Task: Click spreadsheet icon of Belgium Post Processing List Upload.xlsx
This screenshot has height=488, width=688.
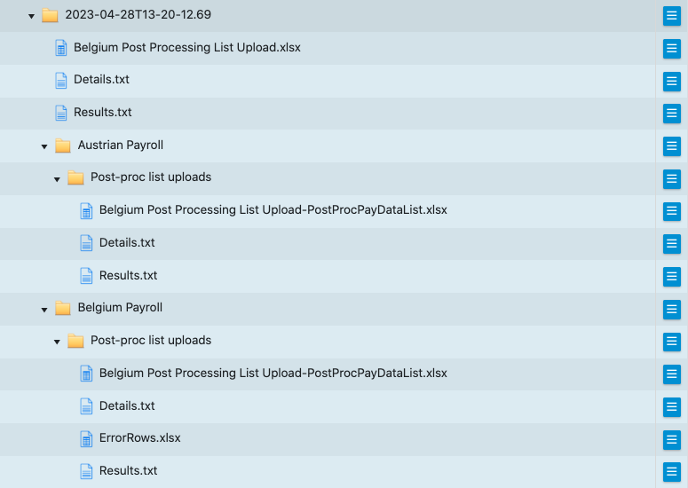Action: 61,48
